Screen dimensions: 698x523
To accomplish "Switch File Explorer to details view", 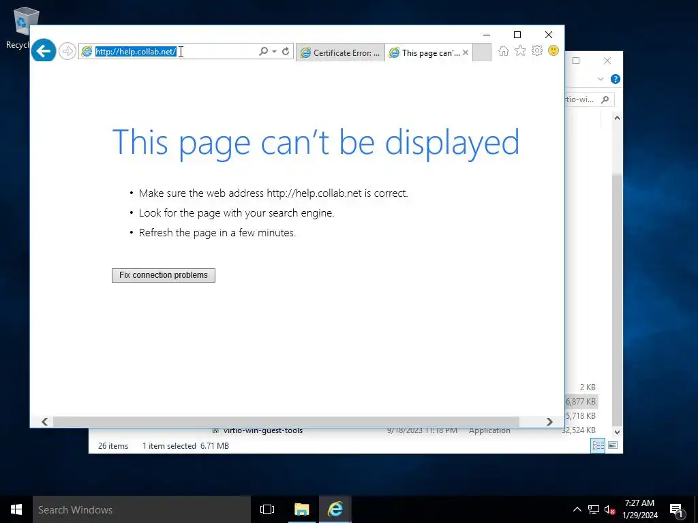I will click(598, 445).
